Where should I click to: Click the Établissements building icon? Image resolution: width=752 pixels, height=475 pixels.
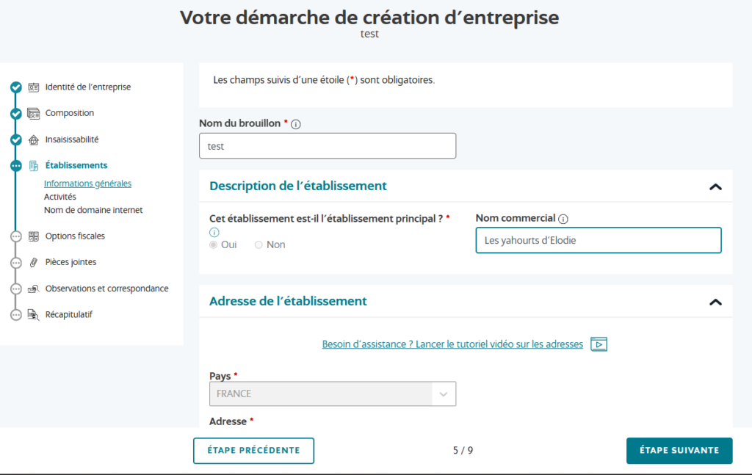coord(34,166)
